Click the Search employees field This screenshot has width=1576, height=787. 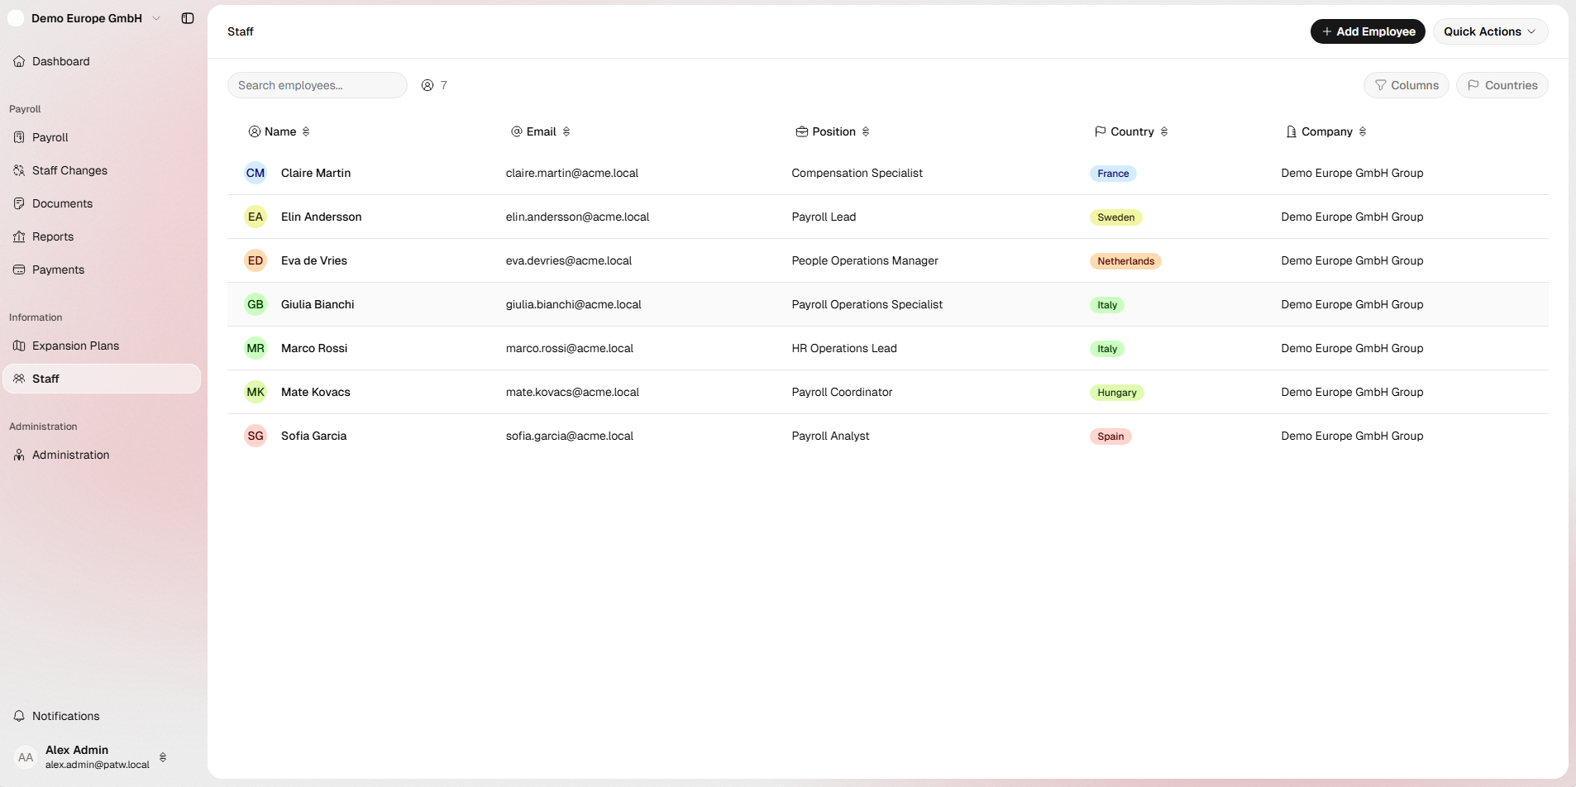pyautogui.click(x=318, y=85)
